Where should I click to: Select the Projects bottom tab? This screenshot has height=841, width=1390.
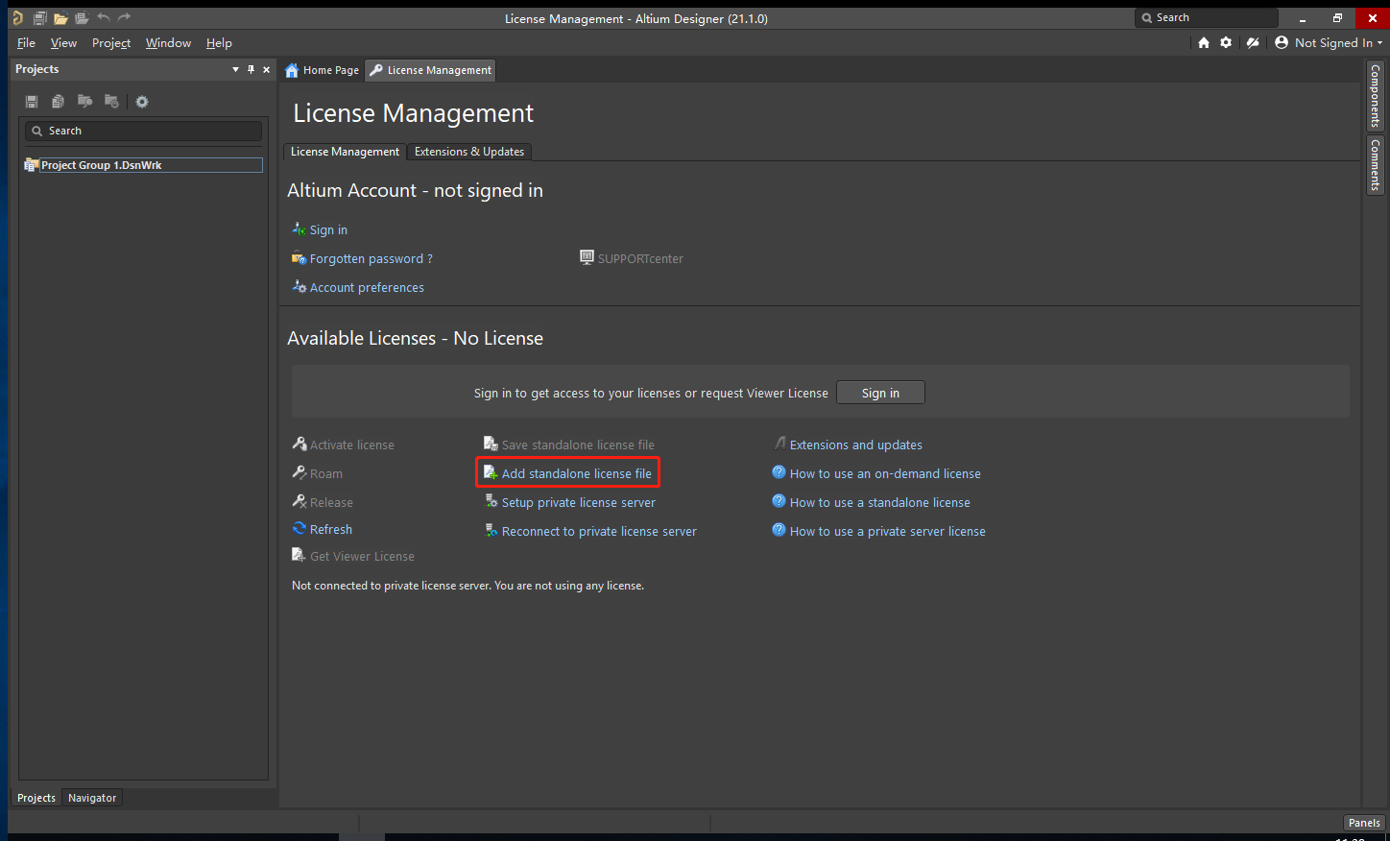[36, 798]
